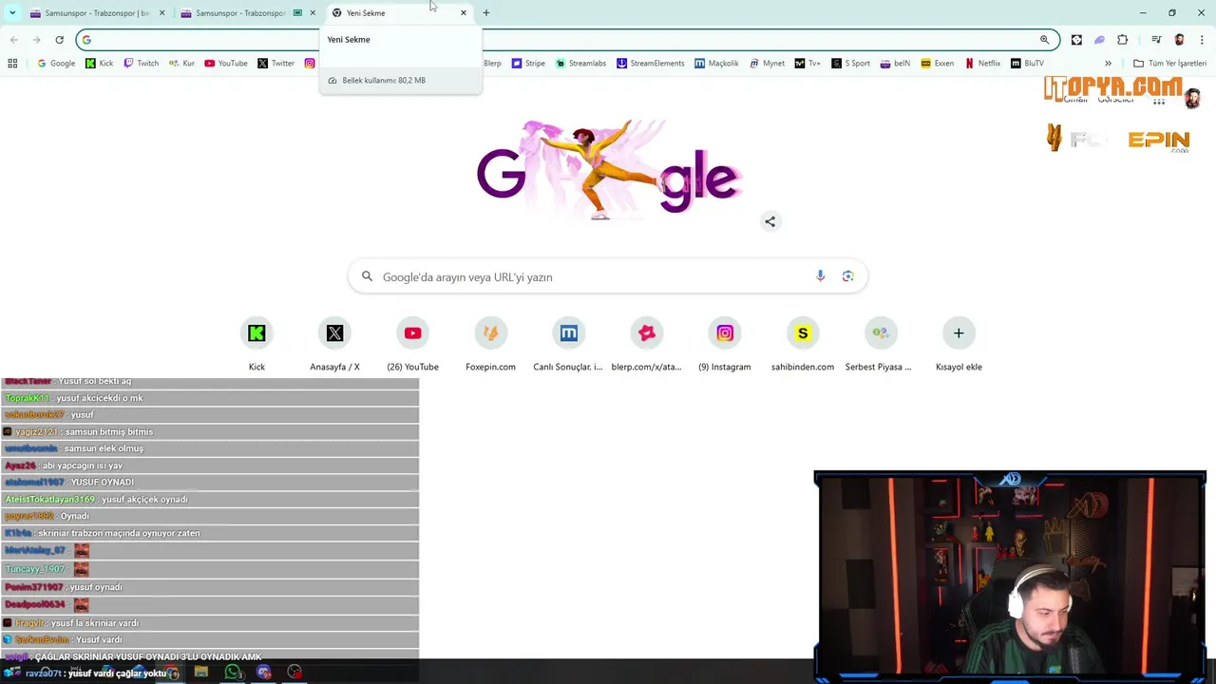Open the tab search dropdown arrow
Image resolution: width=1216 pixels, height=684 pixels.
pyautogui.click(x=11, y=12)
